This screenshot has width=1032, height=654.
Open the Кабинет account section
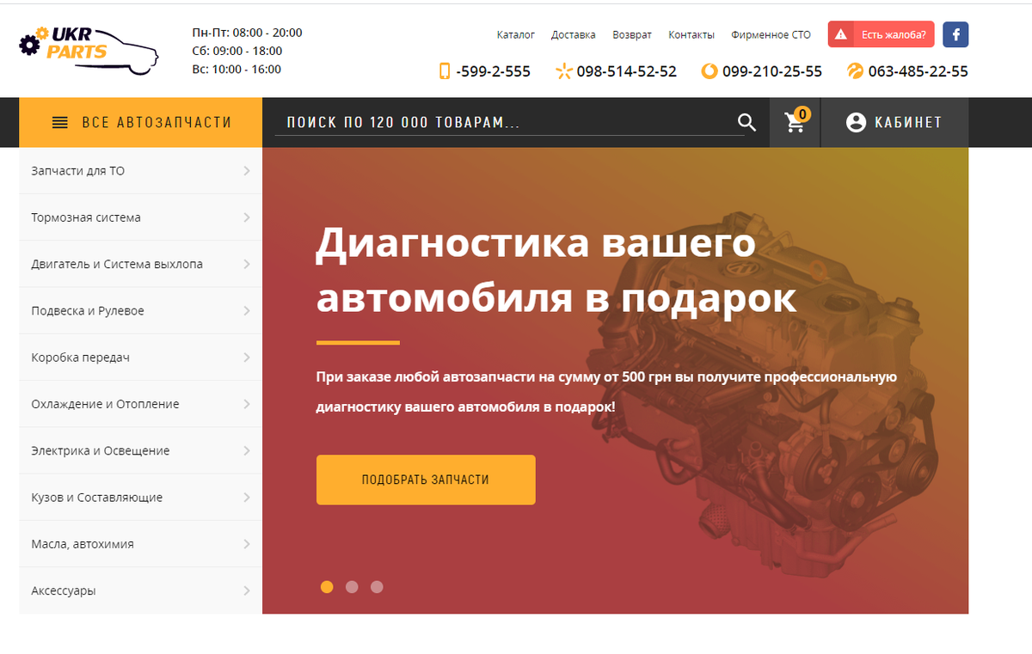894,122
